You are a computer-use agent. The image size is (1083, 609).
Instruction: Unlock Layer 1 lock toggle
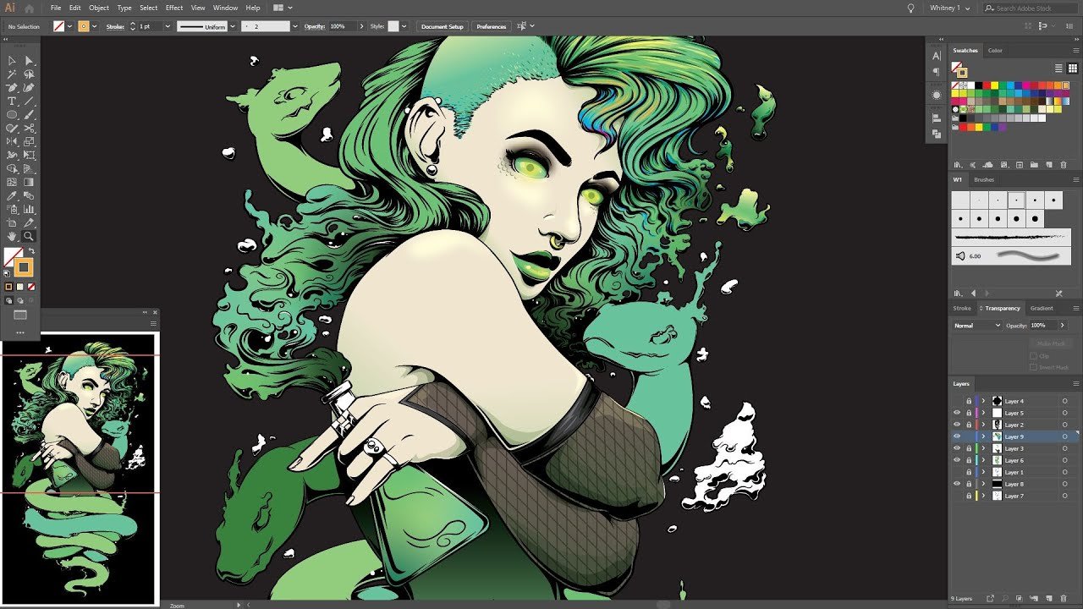coord(969,472)
